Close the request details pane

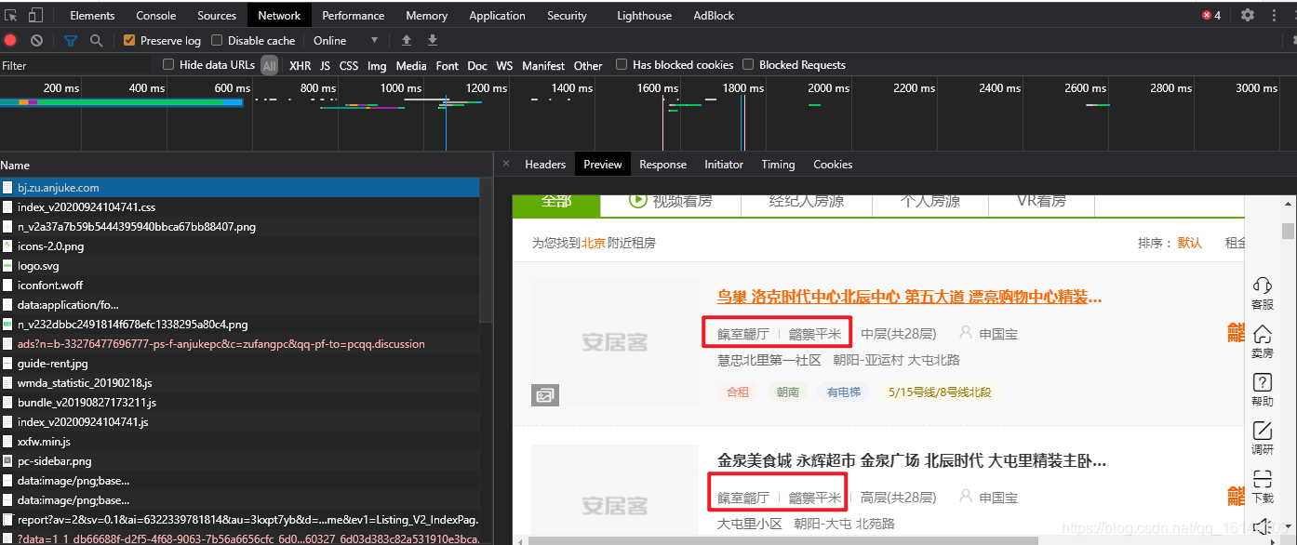point(506,164)
